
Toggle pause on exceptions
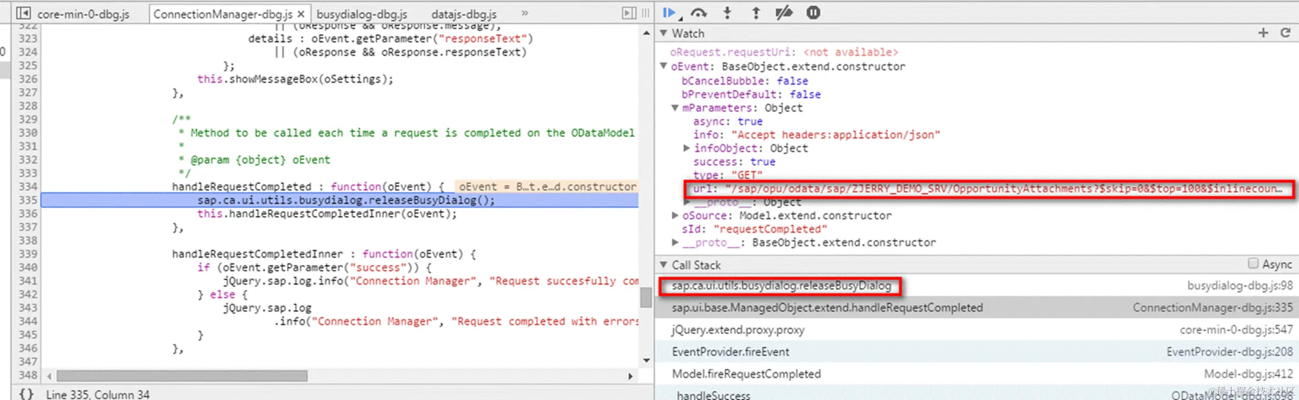(x=813, y=13)
